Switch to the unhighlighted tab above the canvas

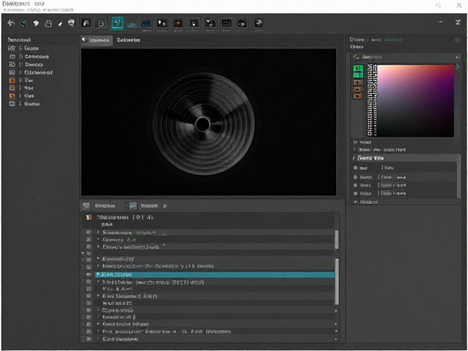129,40
